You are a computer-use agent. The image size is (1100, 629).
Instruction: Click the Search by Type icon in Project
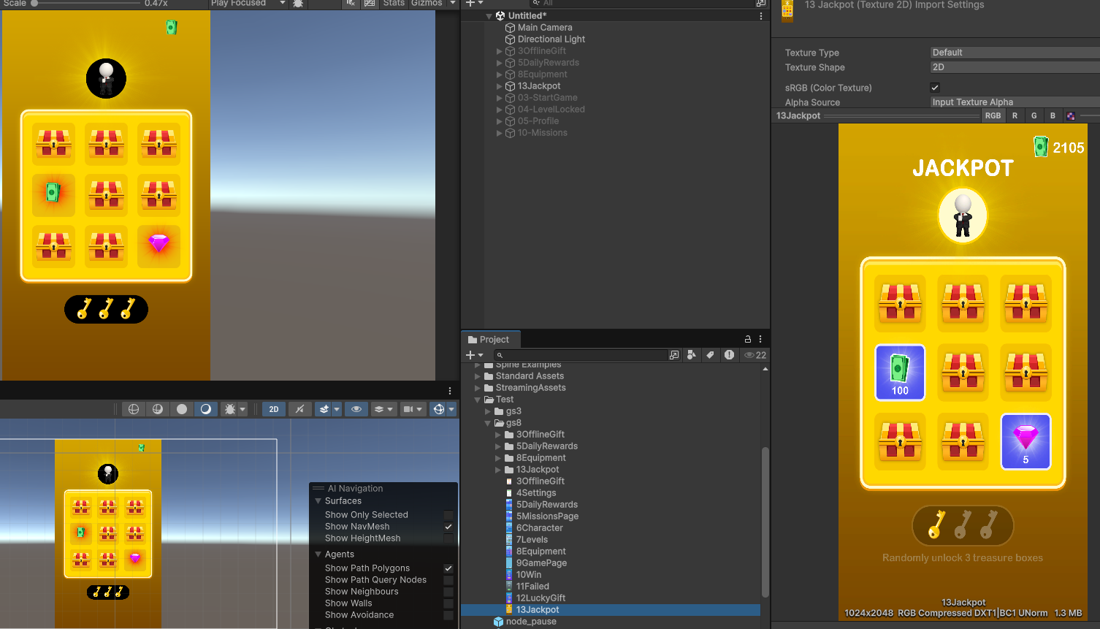[691, 355]
